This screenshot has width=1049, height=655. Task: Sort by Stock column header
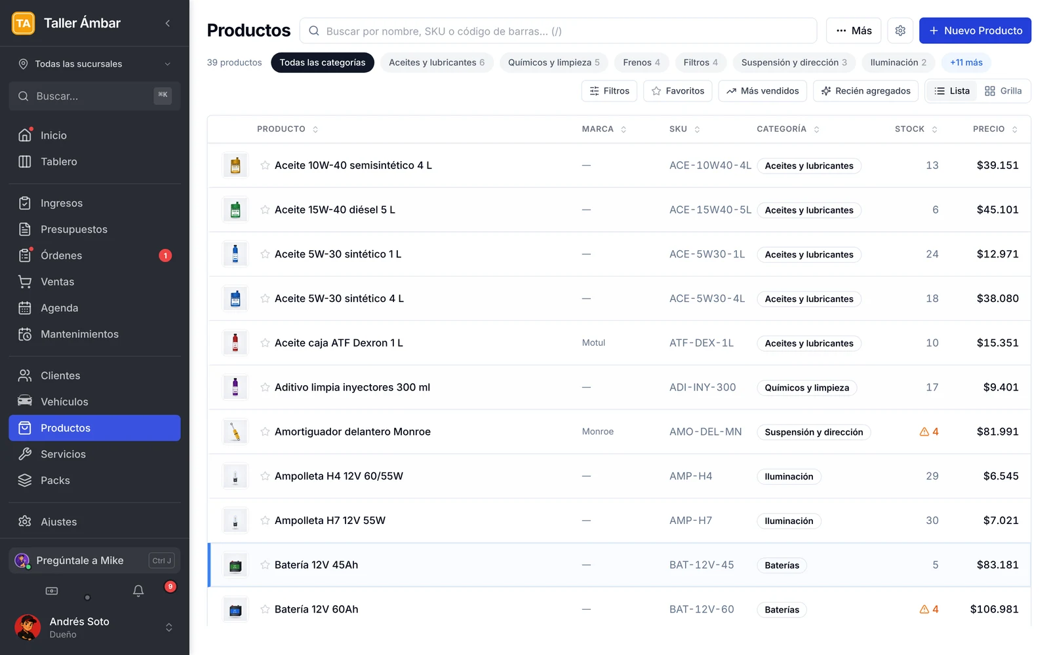(916, 129)
